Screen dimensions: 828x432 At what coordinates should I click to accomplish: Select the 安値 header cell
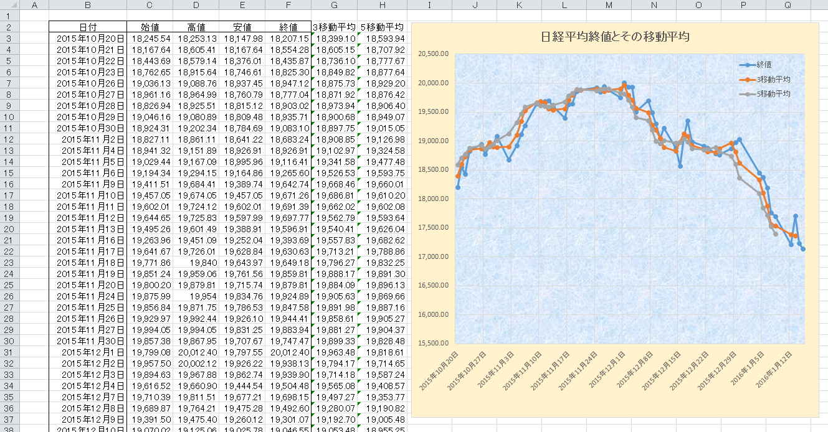(242, 27)
